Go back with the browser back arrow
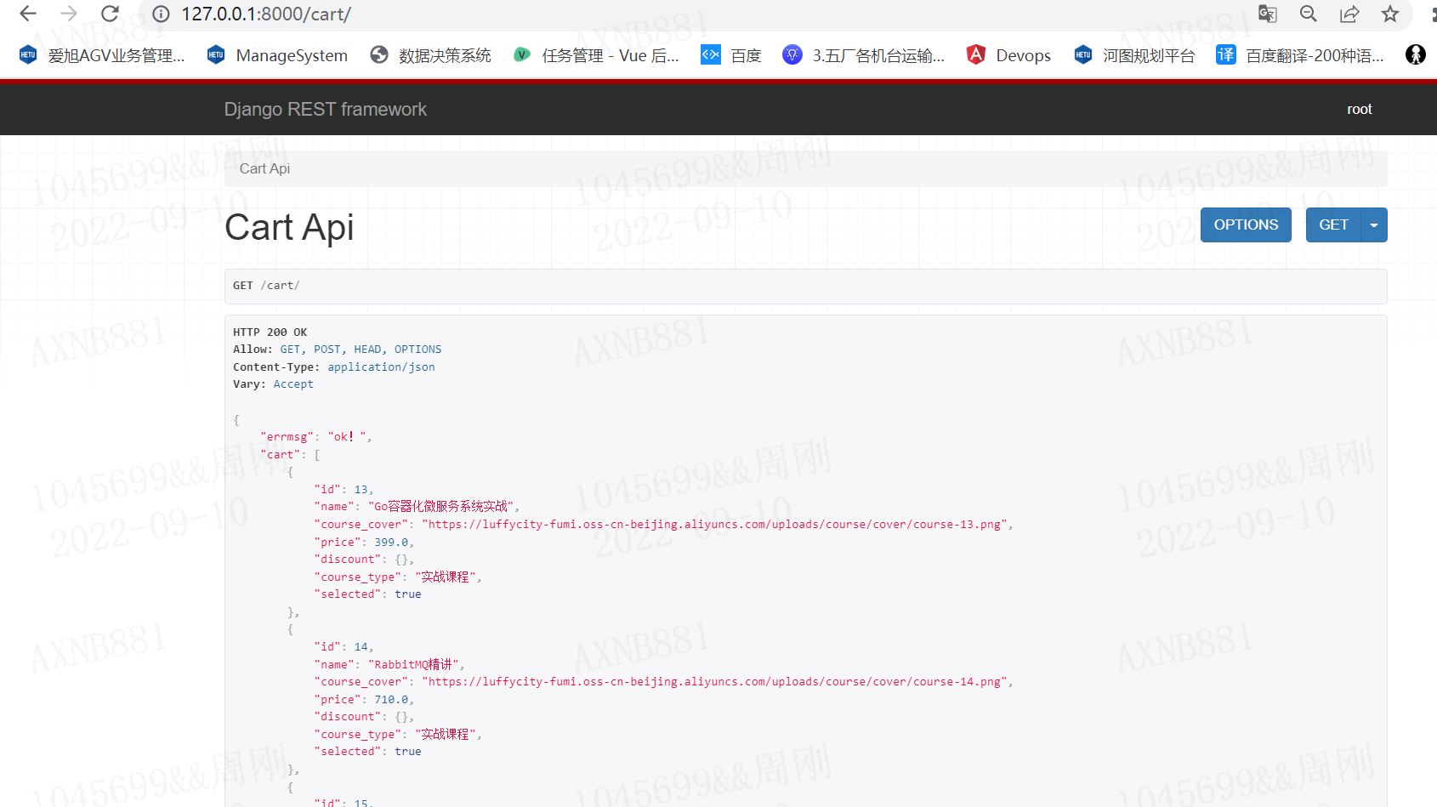This screenshot has height=807, width=1437. 28,14
